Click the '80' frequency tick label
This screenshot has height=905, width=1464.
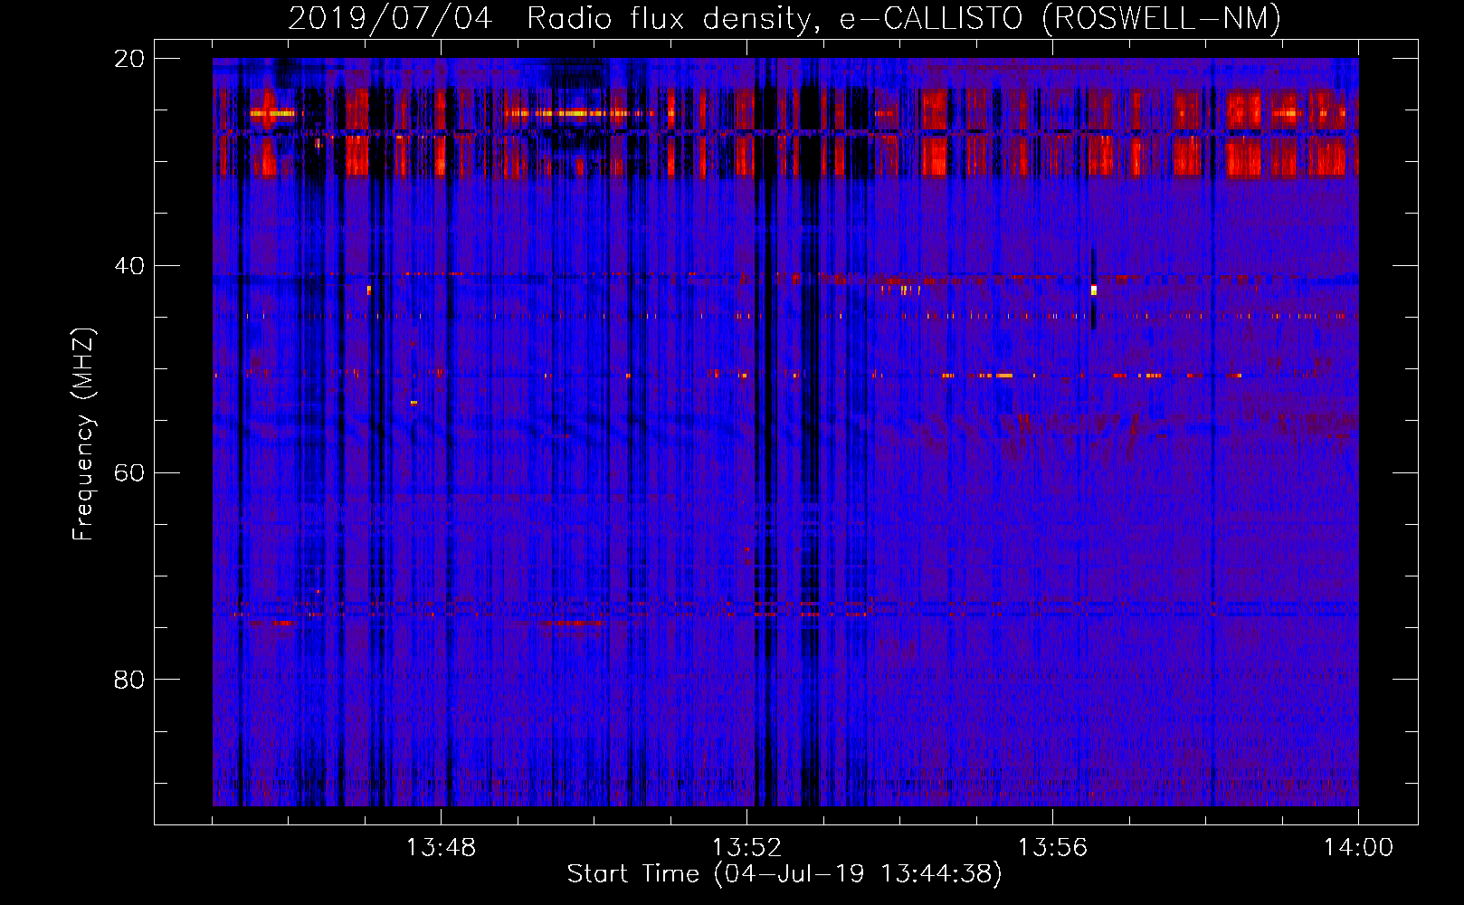128,679
